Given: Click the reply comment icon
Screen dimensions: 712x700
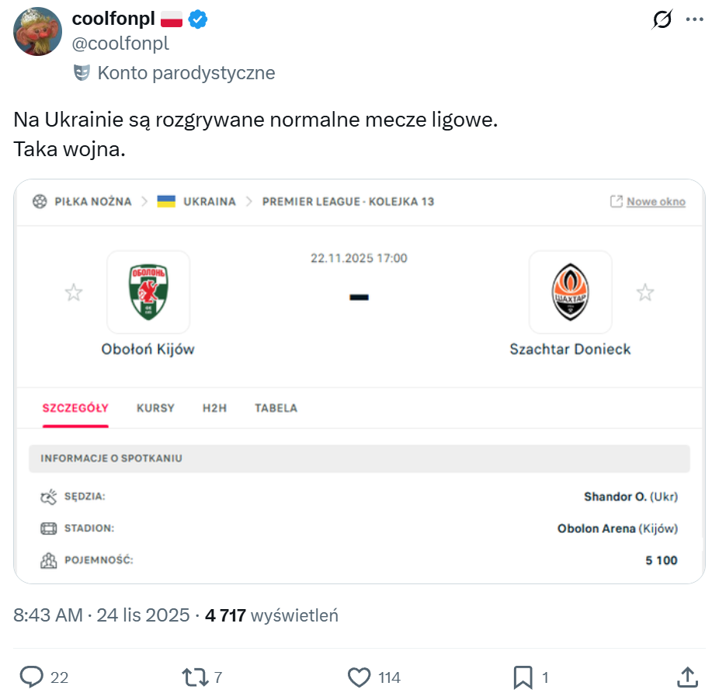Looking at the screenshot, I should coord(31,677).
